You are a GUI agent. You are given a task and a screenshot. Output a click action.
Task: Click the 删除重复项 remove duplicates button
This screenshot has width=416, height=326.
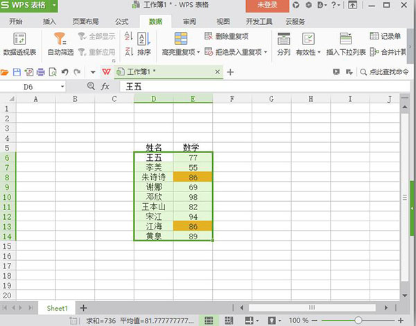point(227,36)
